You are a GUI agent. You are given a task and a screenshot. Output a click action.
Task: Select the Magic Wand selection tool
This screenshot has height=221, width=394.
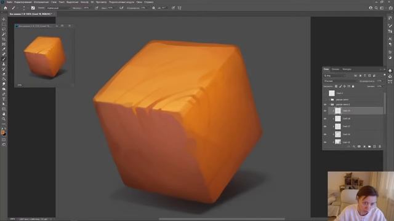[x=4, y=34]
